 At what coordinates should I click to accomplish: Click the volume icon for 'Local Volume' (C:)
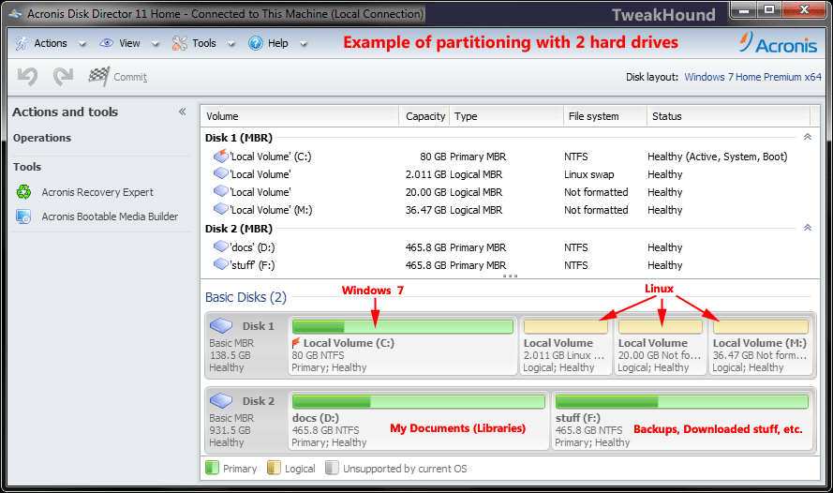pos(220,156)
